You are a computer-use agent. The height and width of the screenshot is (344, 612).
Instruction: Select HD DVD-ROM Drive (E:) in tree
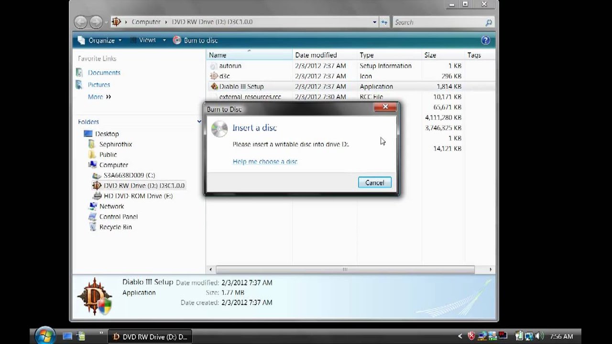pos(138,196)
